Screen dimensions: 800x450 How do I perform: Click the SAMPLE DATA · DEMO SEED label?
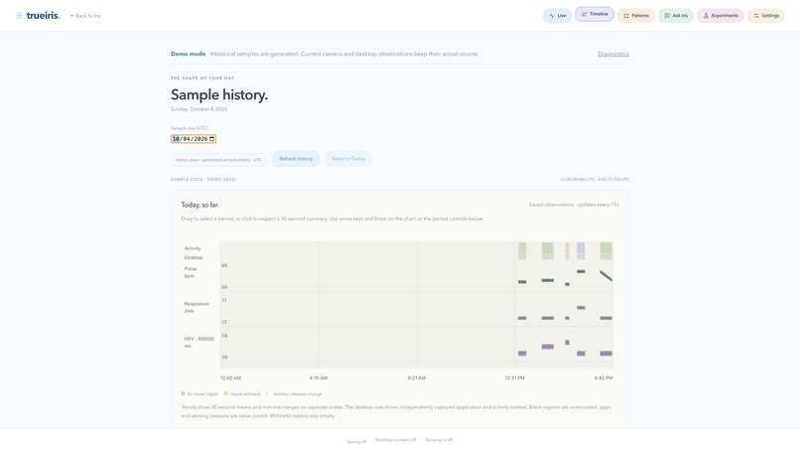tap(203, 180)
